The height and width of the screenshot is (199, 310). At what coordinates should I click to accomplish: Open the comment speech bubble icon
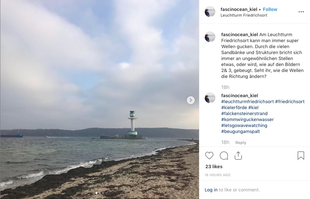tap(224, 156)
